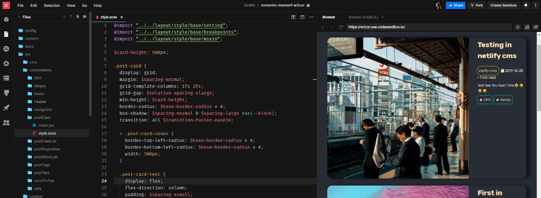Click the devtools toggle icon beside URL bar
Viewport: 541px width, 198px height.
tap(526, 27)
